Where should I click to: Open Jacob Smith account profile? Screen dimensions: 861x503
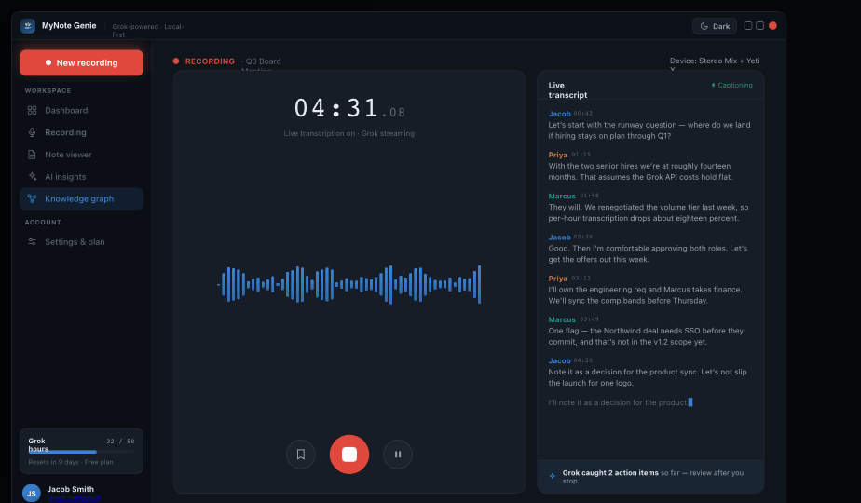point(70,489)
